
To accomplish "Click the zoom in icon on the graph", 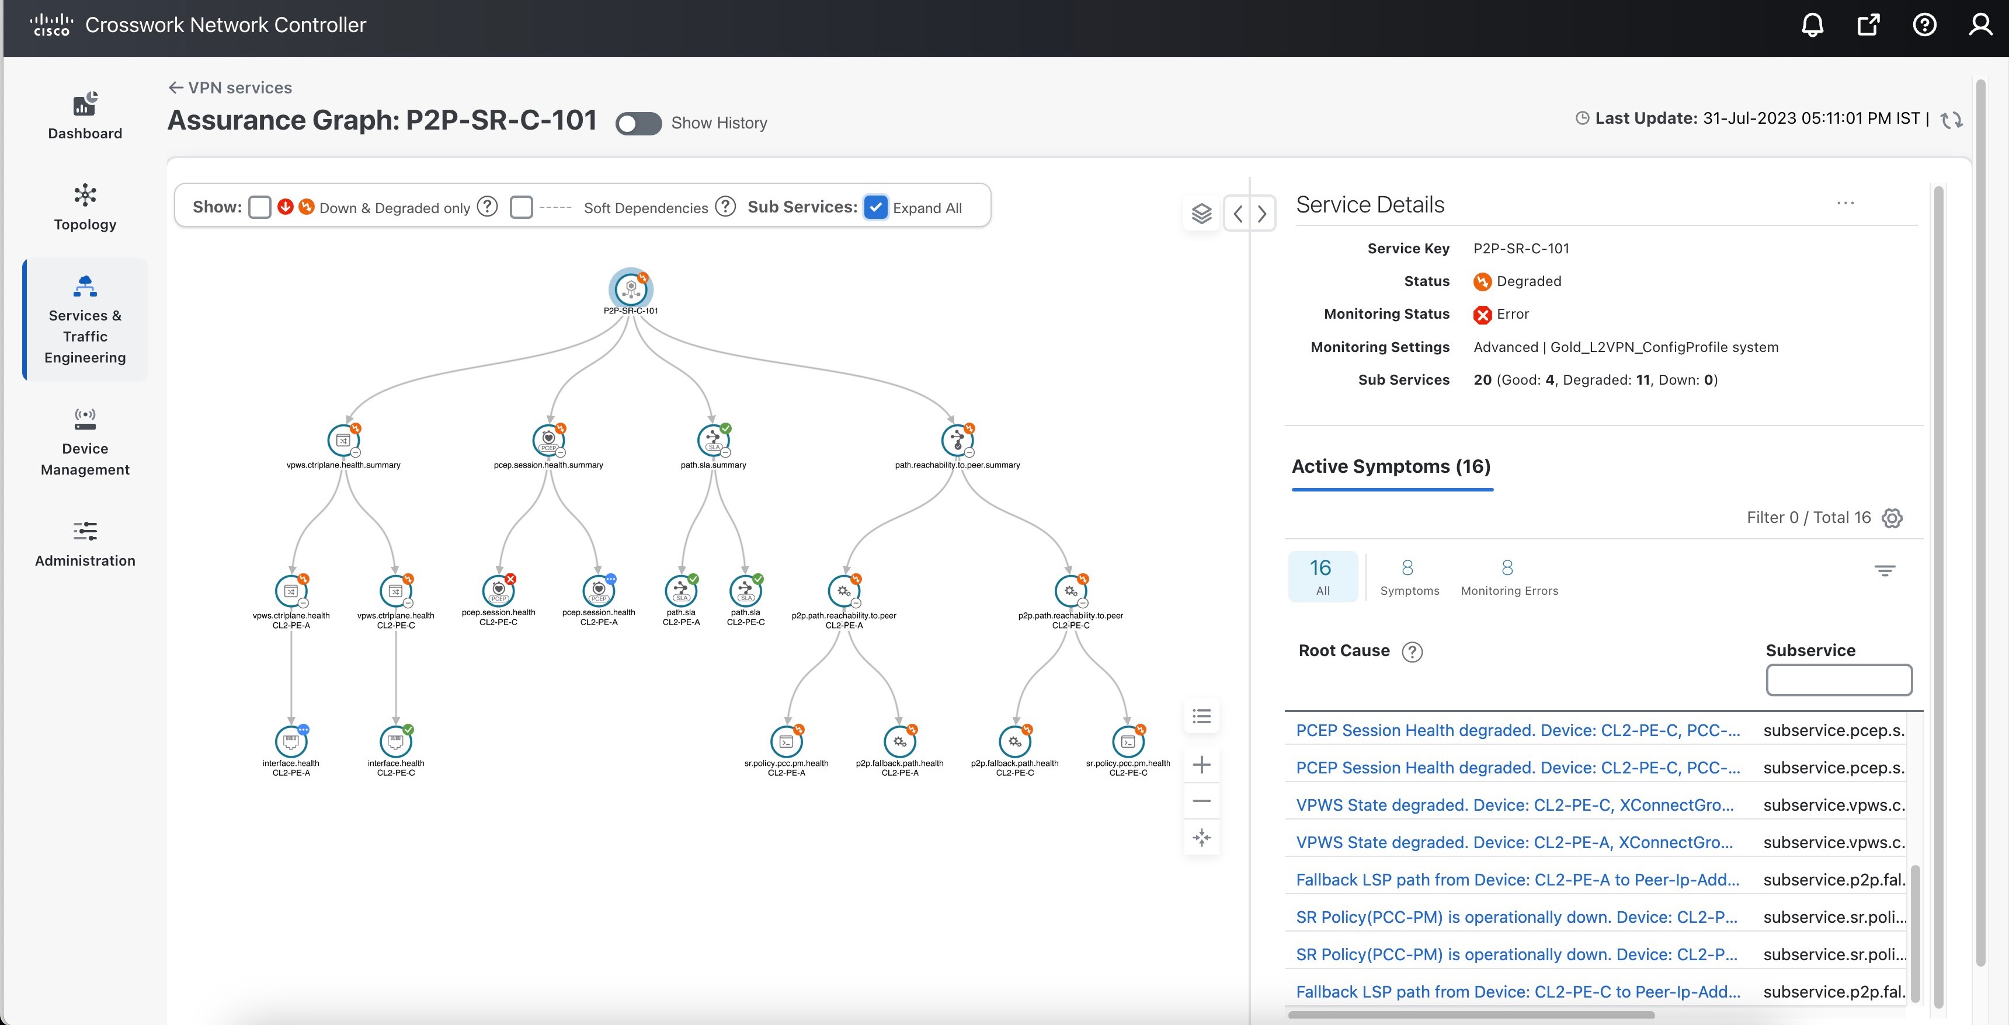I will tap(1201, 765).
